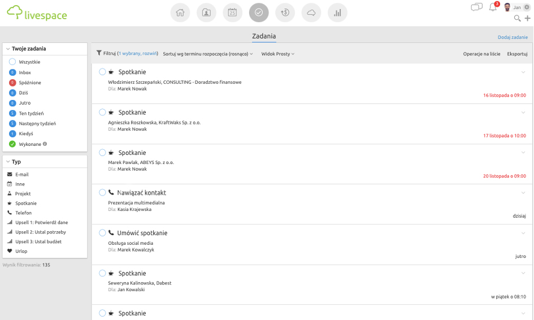Expand the Marek Pawlak task chevron

pos(523,152)
